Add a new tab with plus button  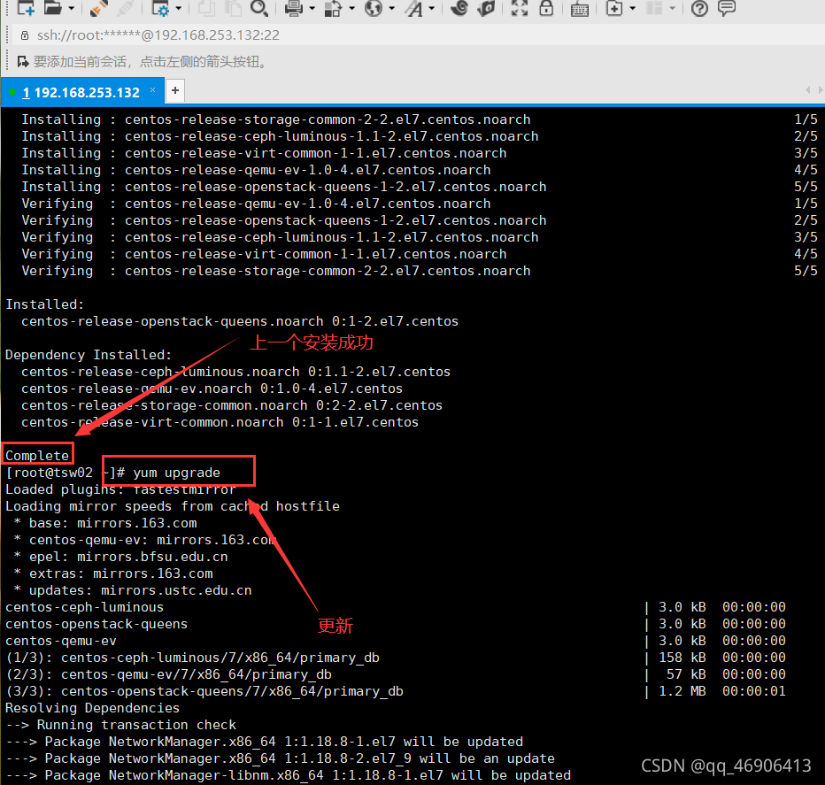(x=175, y=90)
